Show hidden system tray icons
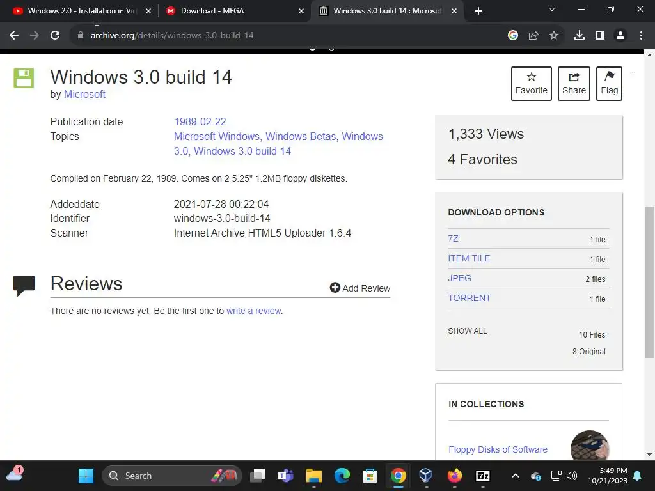The image size is (655, 491). click(x=516, y=476)
